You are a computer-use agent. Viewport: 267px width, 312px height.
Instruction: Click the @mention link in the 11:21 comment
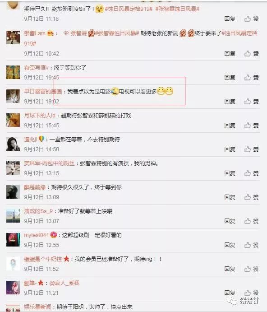tap(64, 283)
